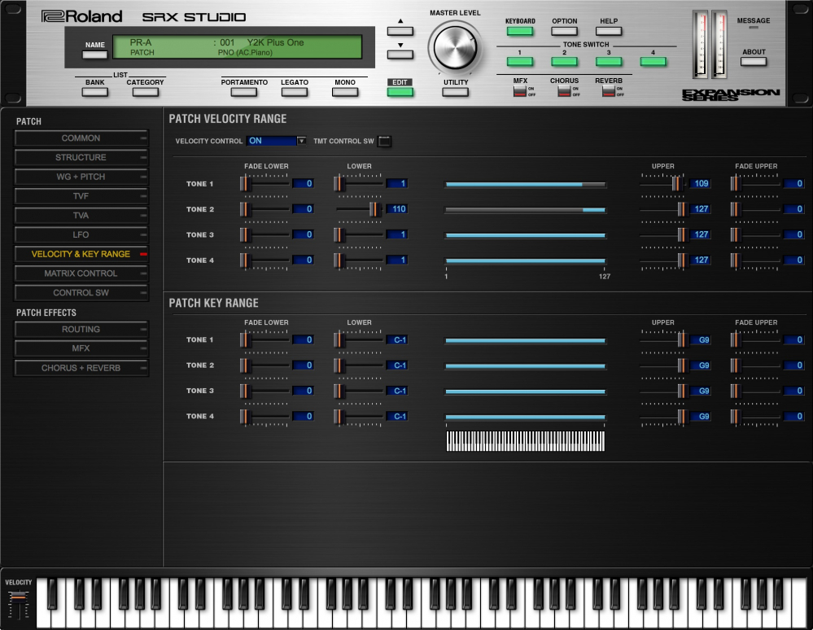Click the UTILITY button

click(x=456, y=92)
